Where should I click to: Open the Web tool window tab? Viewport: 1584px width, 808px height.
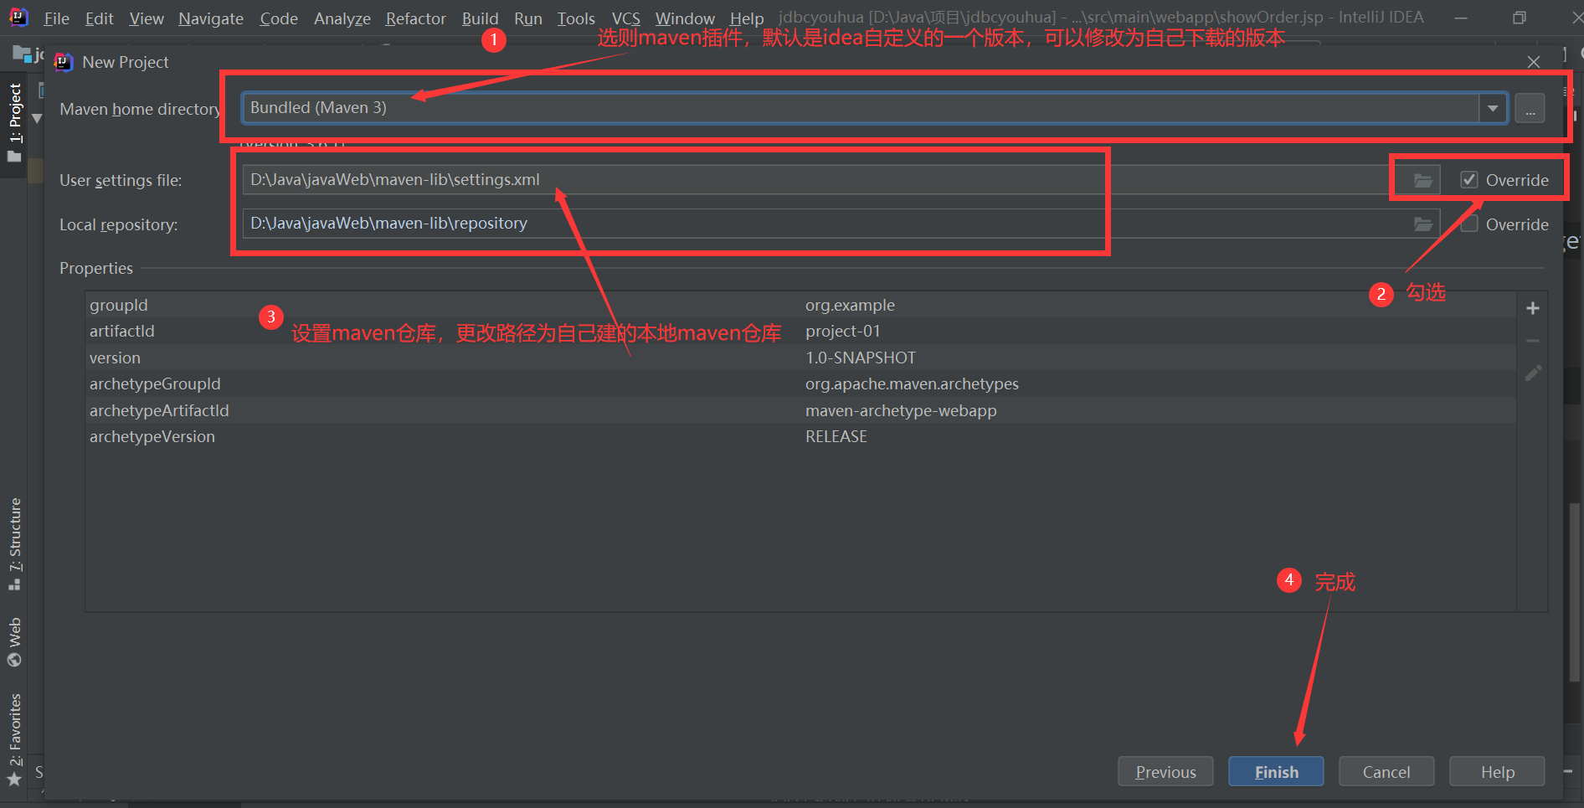click(15, 642)
